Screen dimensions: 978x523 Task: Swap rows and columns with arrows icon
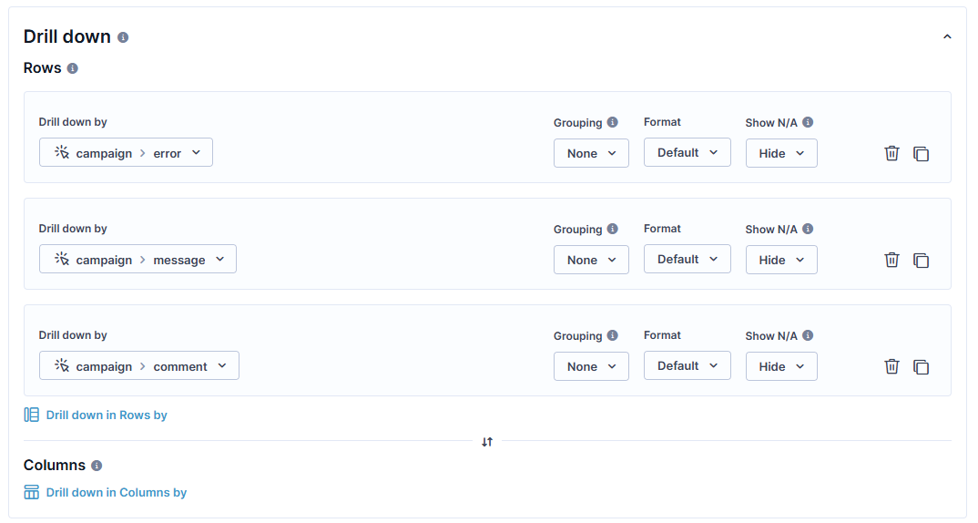487,442
